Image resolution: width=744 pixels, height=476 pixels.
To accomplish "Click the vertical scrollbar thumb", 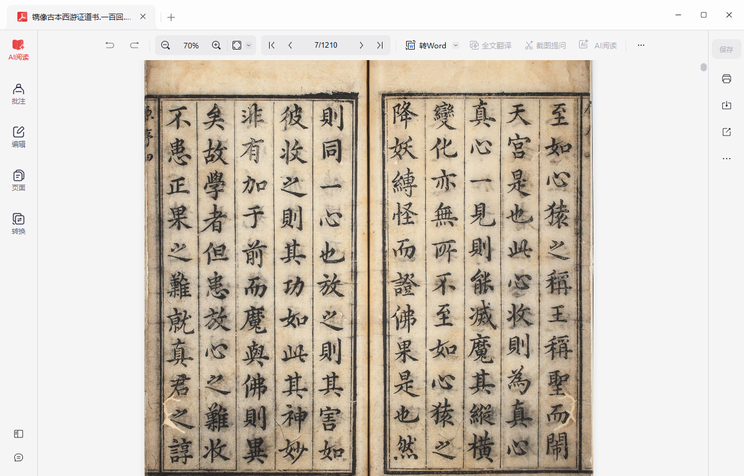I will [x=704, y=67].
